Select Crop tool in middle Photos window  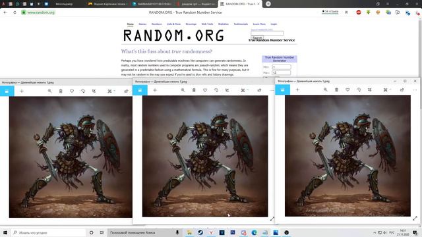tap(227, 90)
